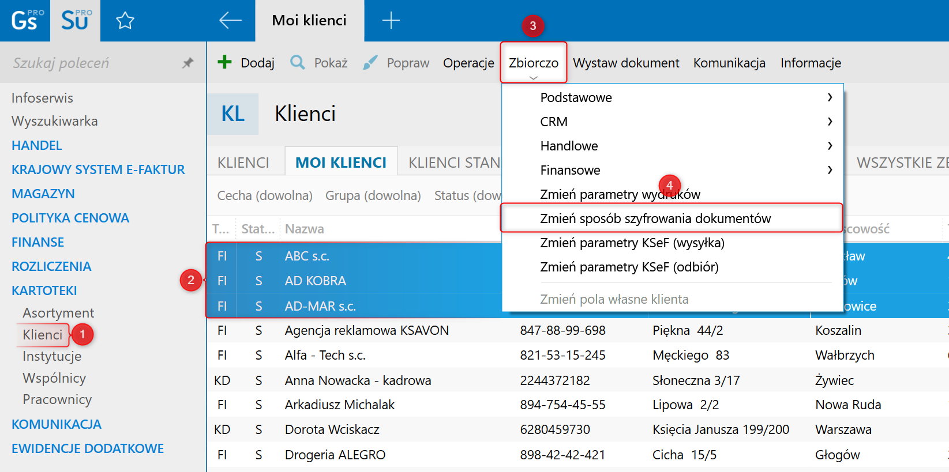Open Asortyment under KARTOTEKI
Screen dimensions: 949x472
coord(58,313)
